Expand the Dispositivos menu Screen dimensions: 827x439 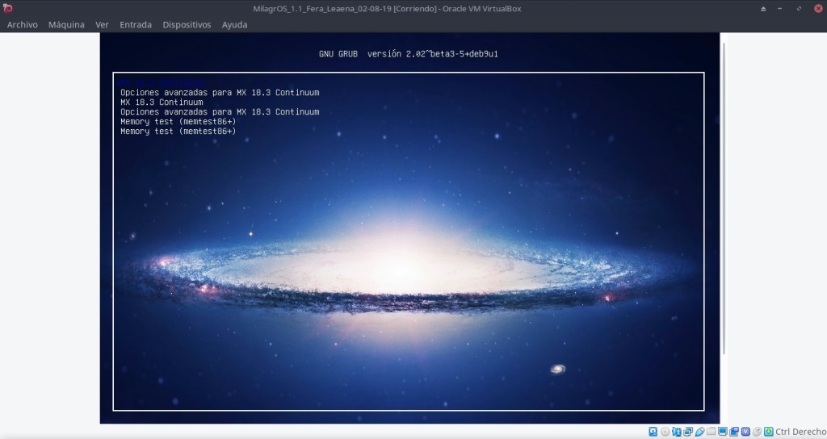187,25
